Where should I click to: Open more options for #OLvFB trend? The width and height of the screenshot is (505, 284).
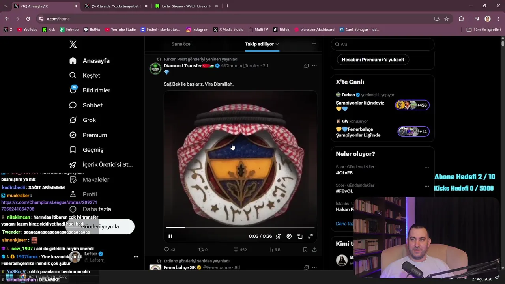426,168
